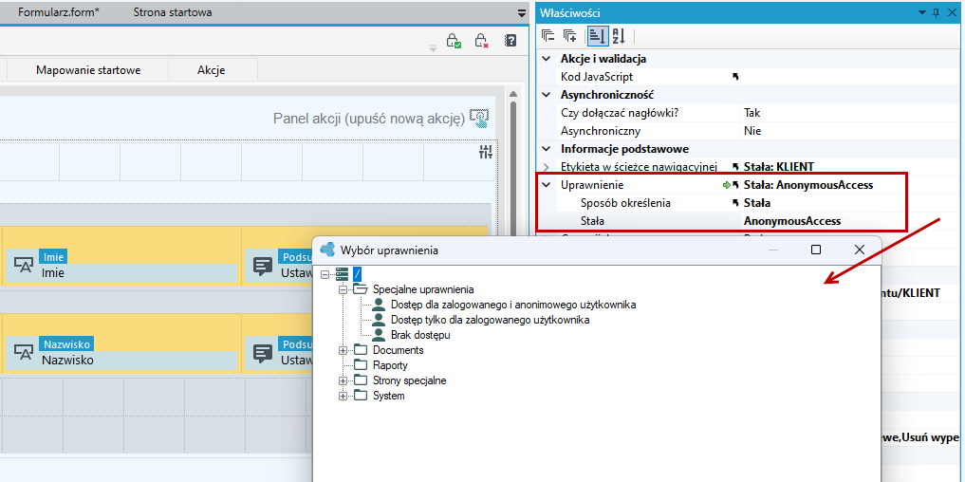
Task: Click the Stała: KLIENT value
Action: pyautogui.click(x=779, y=166)
